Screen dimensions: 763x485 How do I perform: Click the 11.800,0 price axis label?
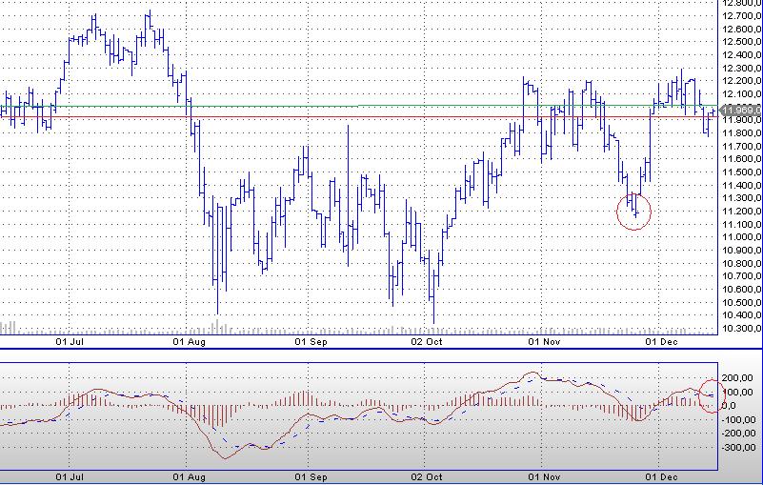pyautogui.click(x=742, y=133)
